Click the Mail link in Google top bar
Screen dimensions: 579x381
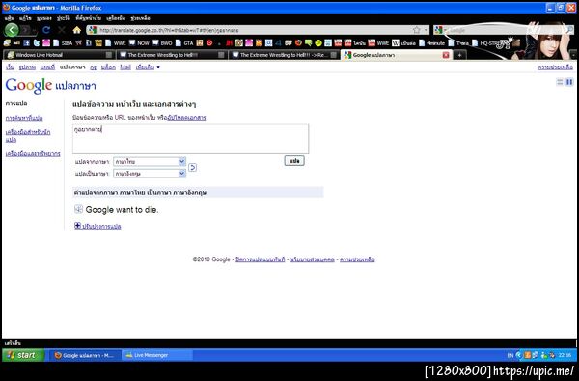coord(125,68)
